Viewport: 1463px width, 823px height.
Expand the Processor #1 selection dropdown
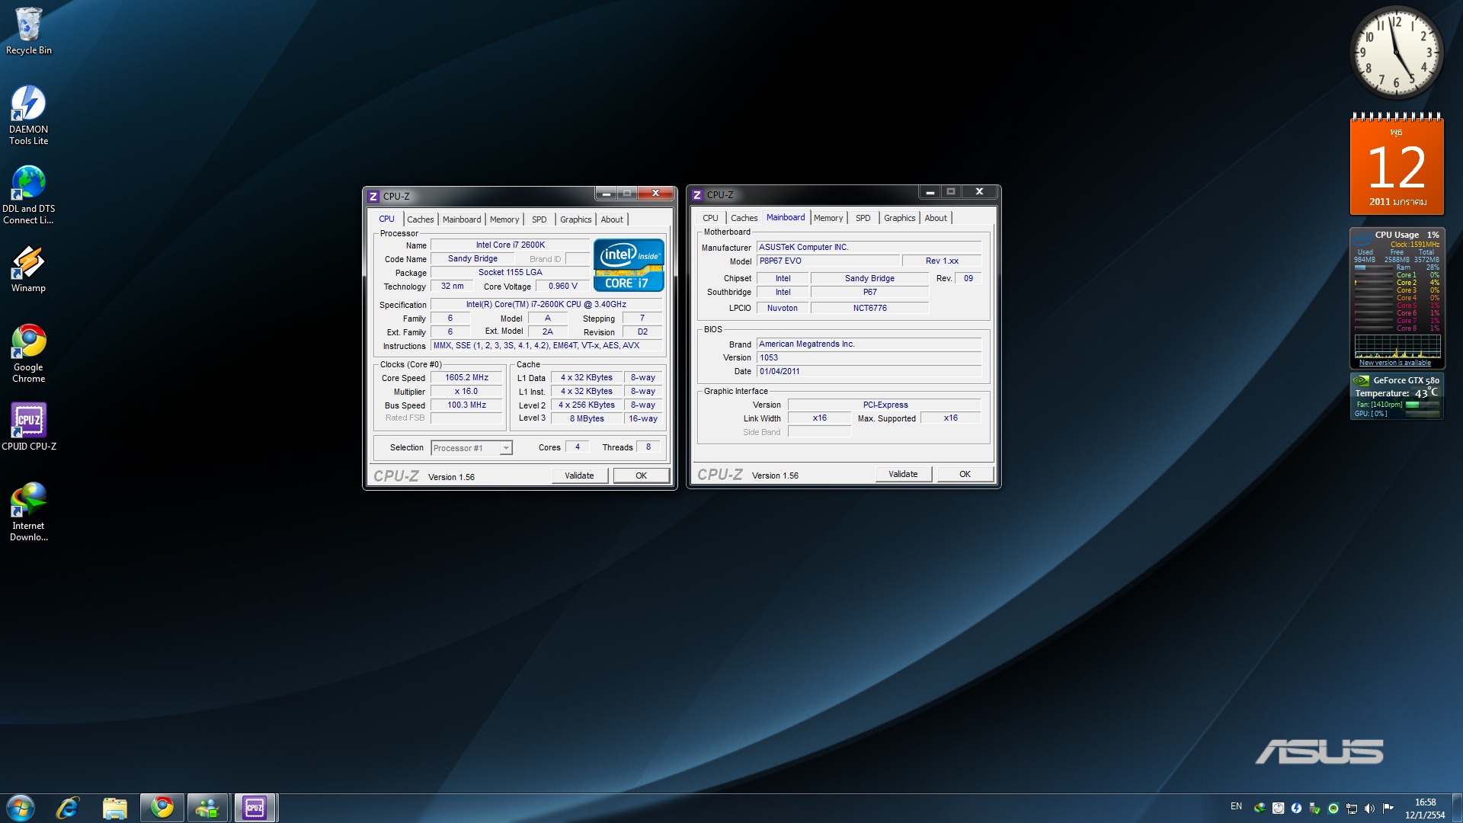[x=505, y=448]
